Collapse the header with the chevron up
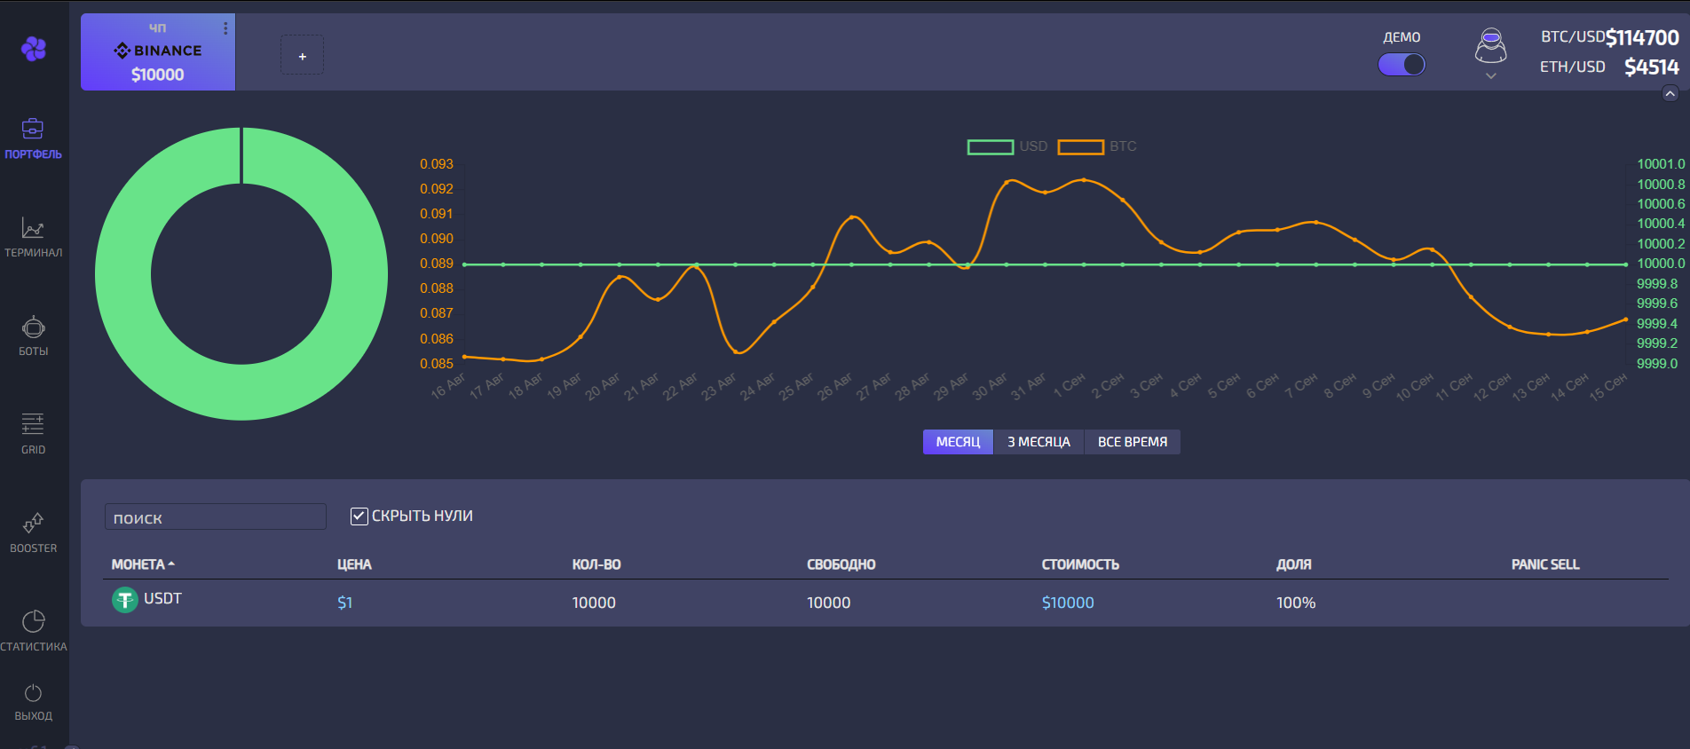This screenshot has height=749, width=1690. tap(1670, 94)
